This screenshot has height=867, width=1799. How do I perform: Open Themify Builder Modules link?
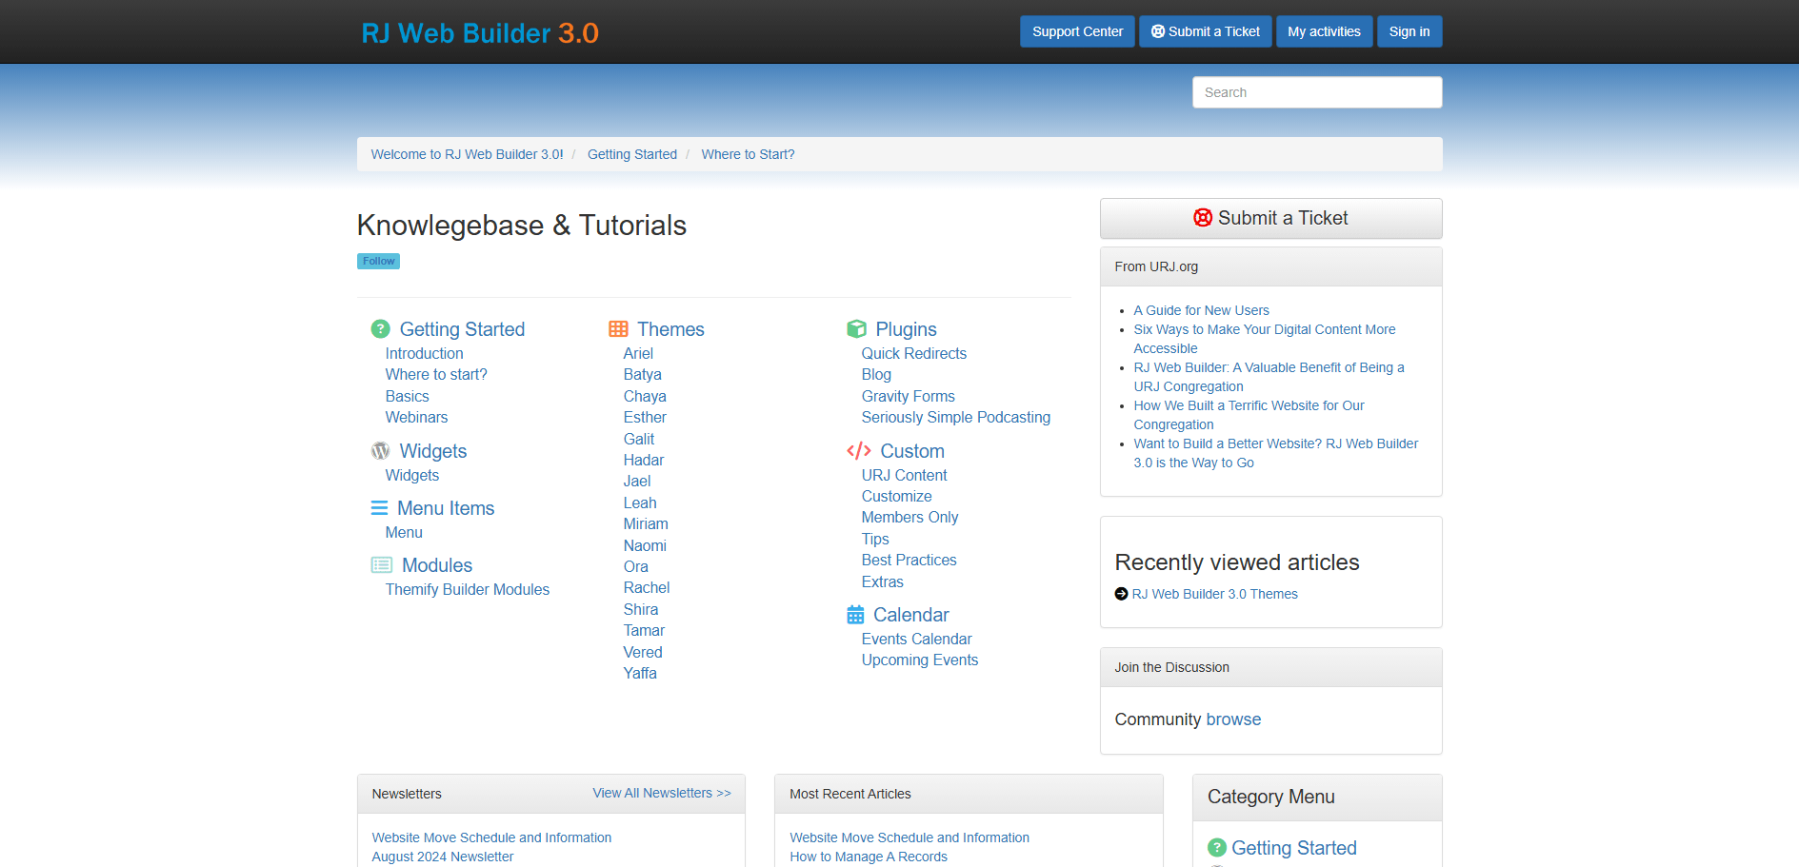467,589
